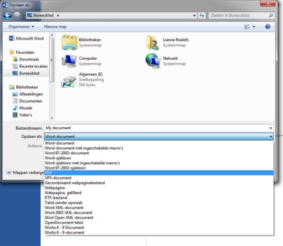
Task: Open Video's library in the sidebar
Action: [x=22, y=115]
